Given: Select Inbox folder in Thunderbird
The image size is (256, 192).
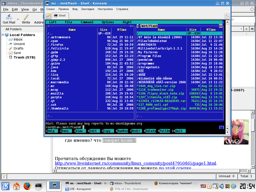Looking at the screenshot, I should click(18, 39).
